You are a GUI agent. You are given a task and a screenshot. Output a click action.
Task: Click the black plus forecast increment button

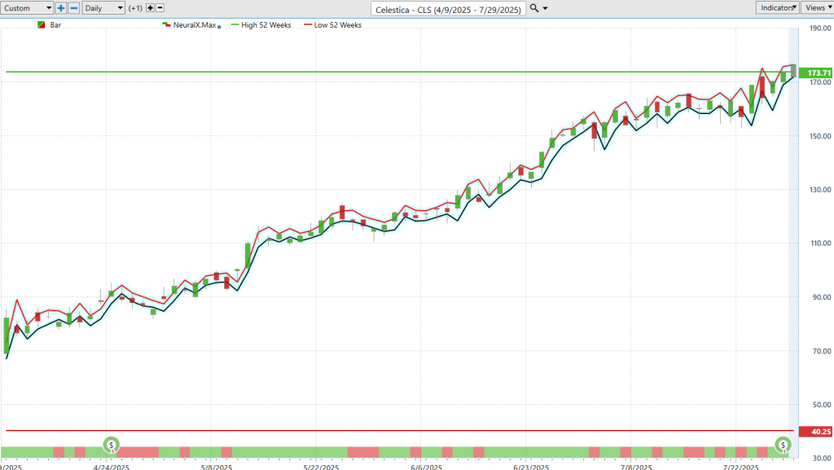[x=150, y=8]
